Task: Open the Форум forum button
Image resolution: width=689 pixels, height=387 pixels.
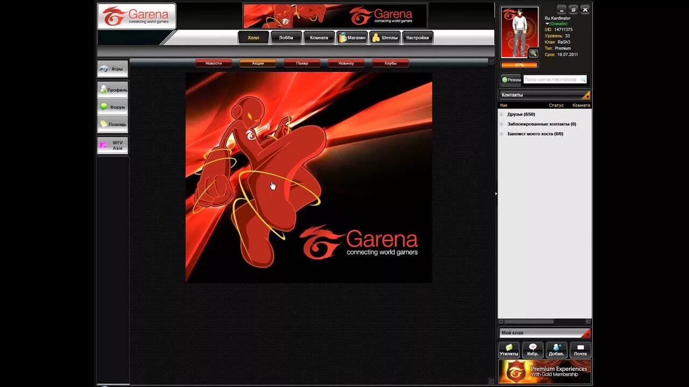Action: [113, 107]
